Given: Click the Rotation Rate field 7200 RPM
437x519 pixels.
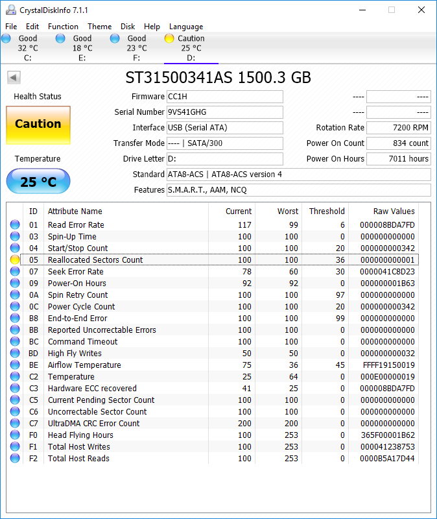Looking at the screenshot, I should click(x=399, y=128).
